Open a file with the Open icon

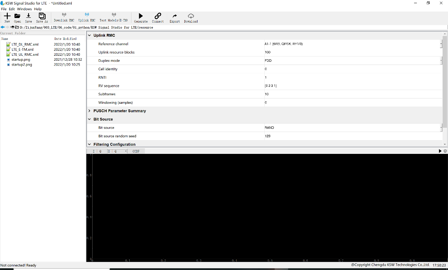tap(17, 16)
